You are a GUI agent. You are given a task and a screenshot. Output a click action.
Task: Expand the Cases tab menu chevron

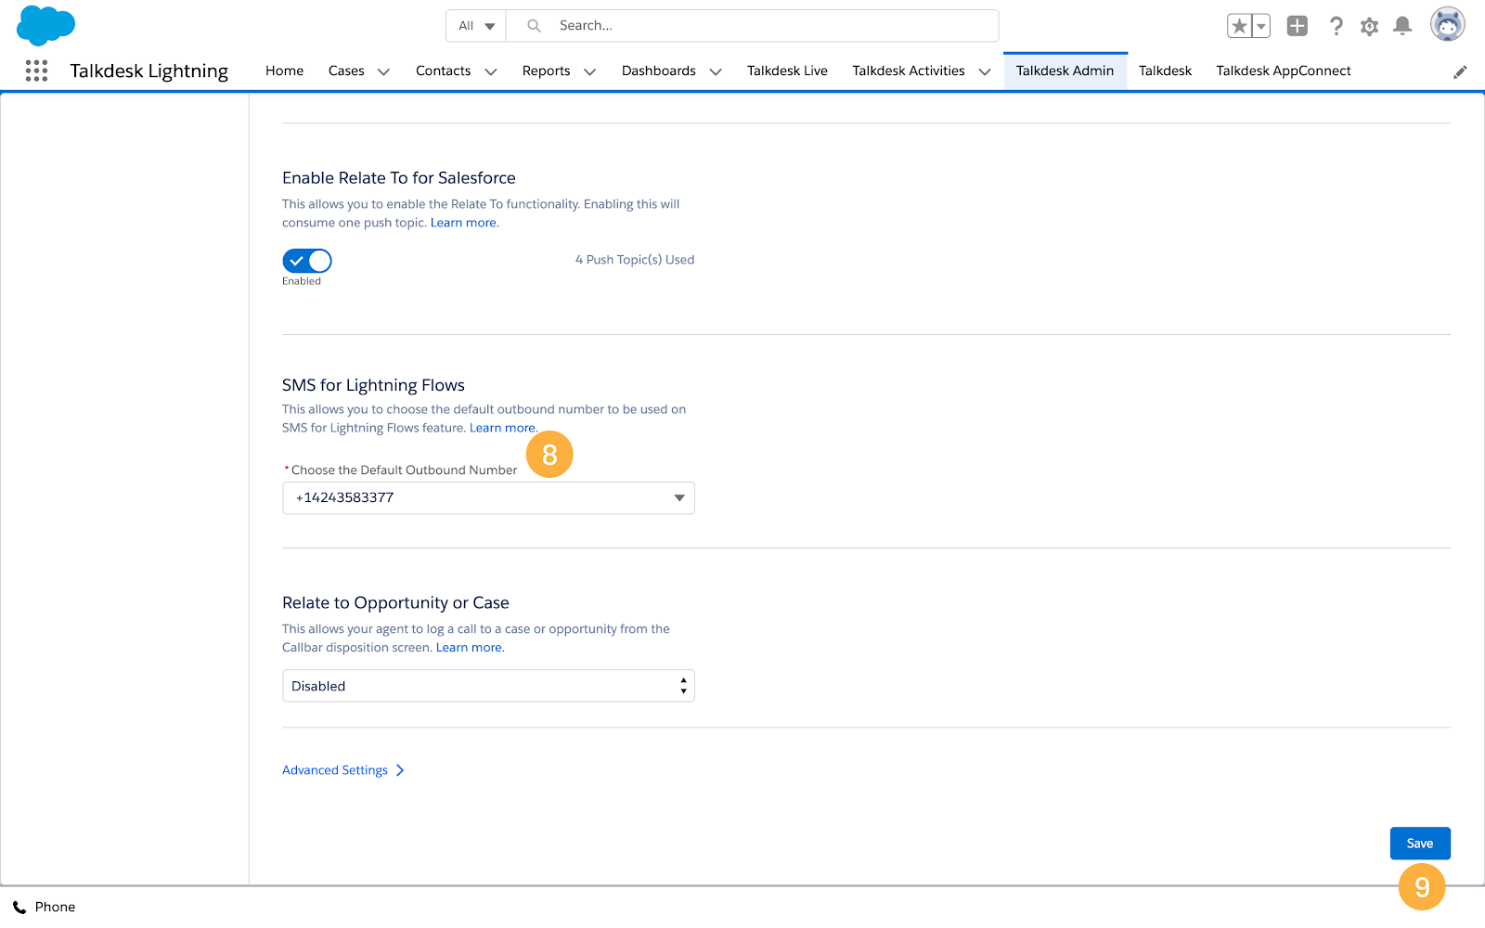pyautogui.click(x=383, y=71)
